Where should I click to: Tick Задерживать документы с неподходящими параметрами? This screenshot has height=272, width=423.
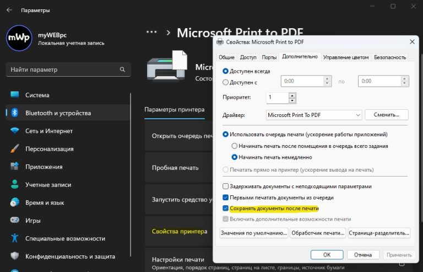coord(225,186)
